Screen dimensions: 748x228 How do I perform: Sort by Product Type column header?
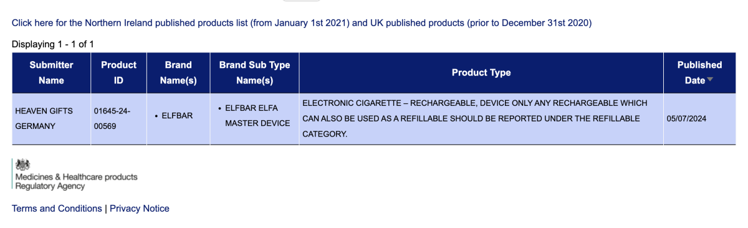(481, 73)
